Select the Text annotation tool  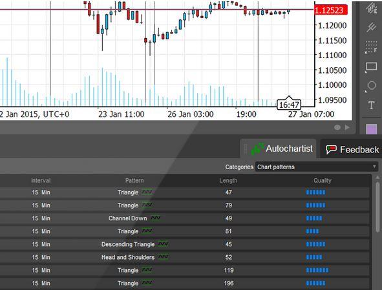371,105
